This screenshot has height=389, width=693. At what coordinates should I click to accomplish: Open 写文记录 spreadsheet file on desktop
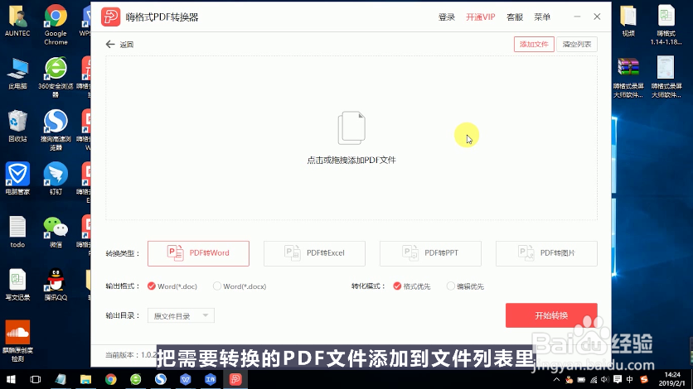point(17,285)
